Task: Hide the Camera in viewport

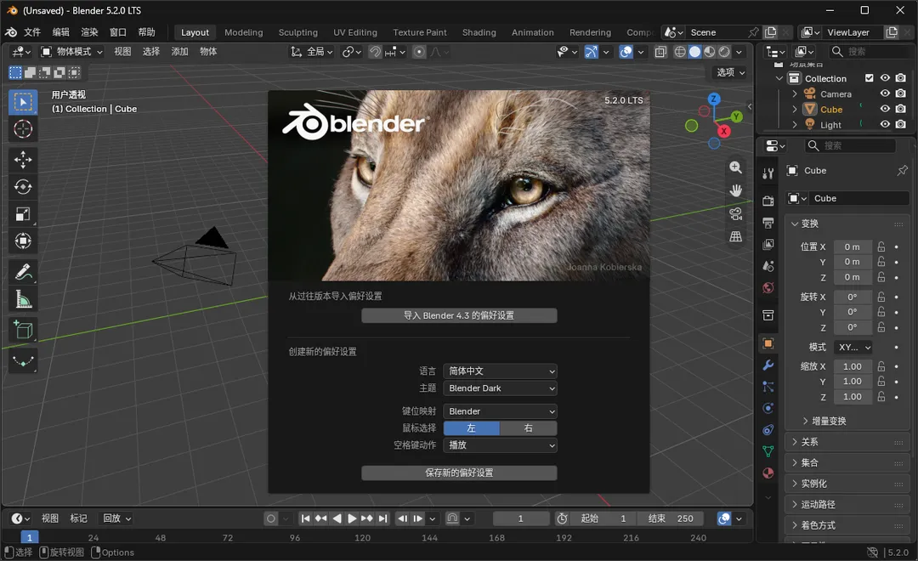Action: (x=885, y=93)
